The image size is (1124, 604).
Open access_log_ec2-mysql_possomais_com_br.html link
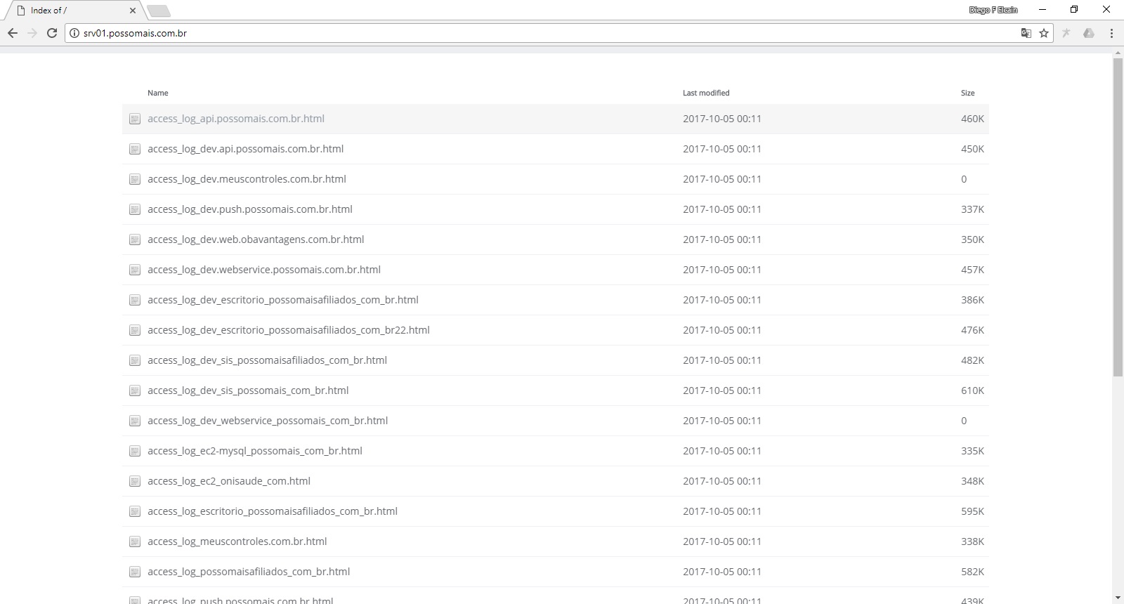(255, 451)
